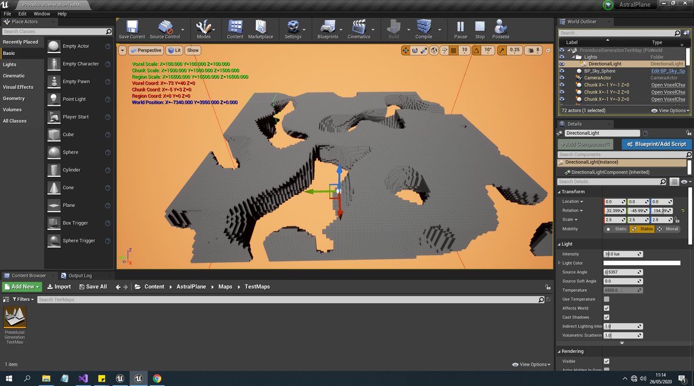Set Mobility to Movable
Viewport: 694px width, 386px height.
click(x=667, y=229)
